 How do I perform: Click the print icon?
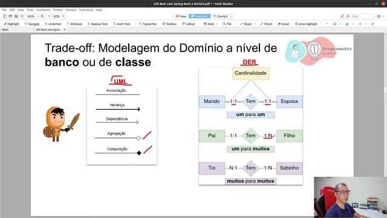(x=10, y=16)
